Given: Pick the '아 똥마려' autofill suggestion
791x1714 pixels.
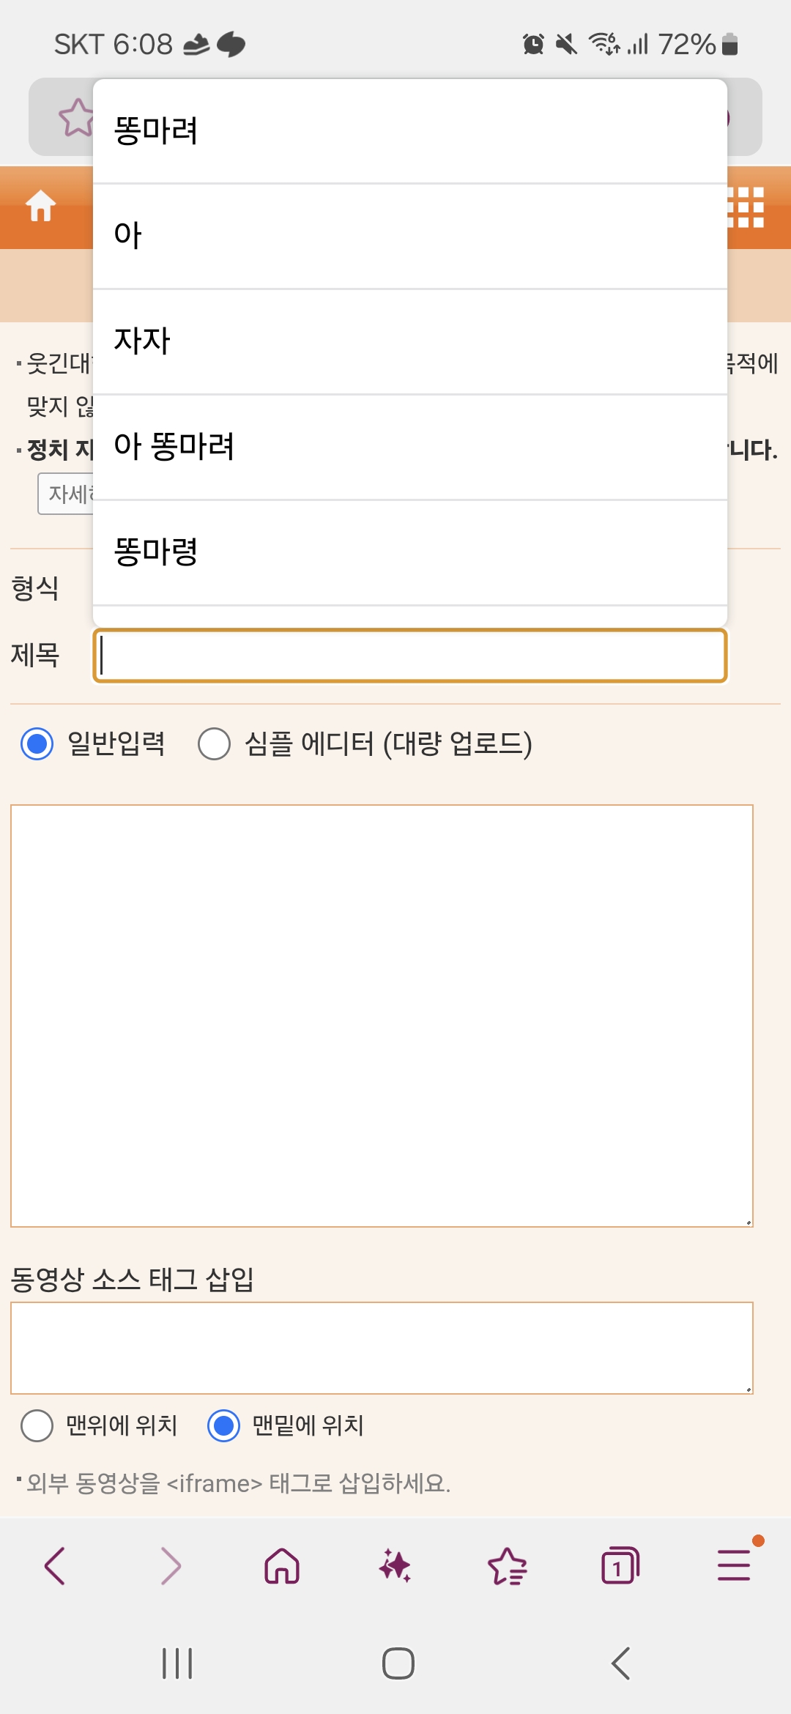Looking at the screenshot, I should 410,447.
